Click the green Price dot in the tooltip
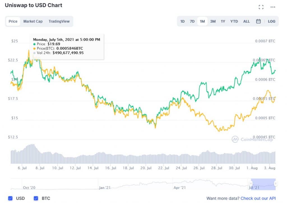This screenshot has width=287, height=203. click(35, 44)
